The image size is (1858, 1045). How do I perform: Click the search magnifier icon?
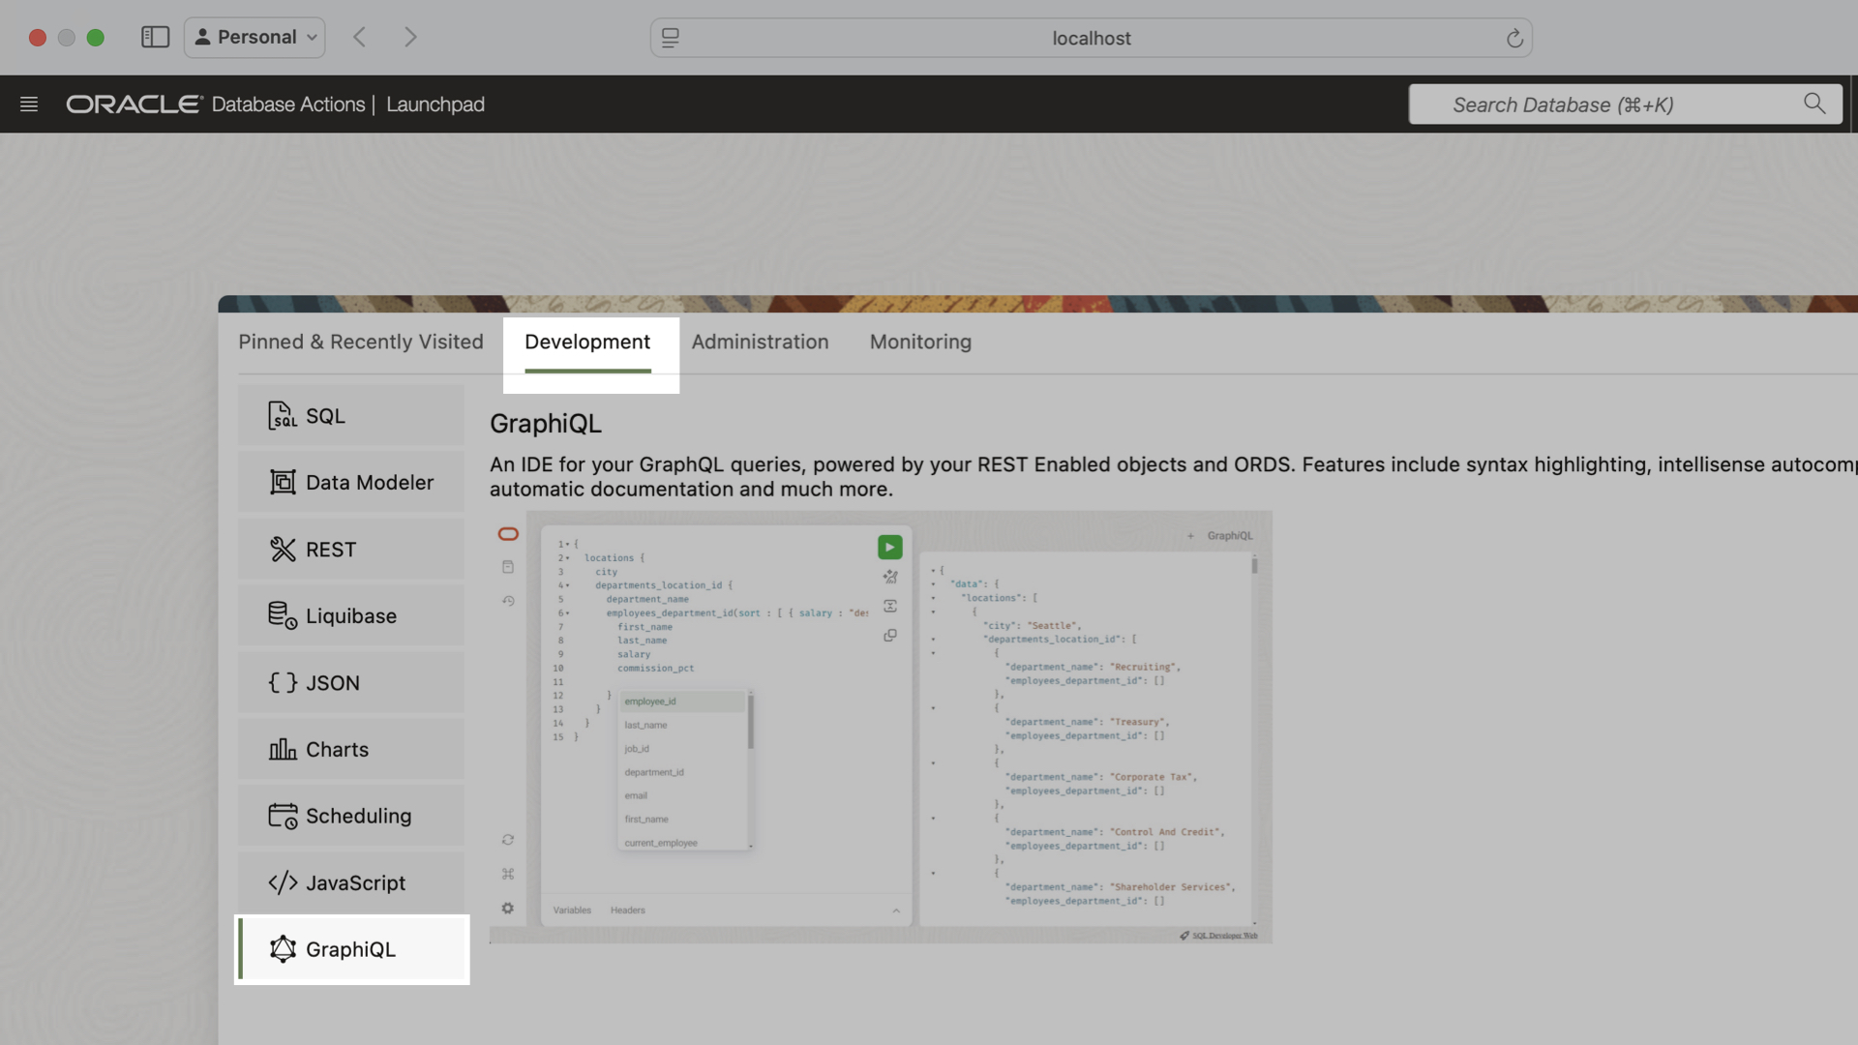tap(1814, 104)
